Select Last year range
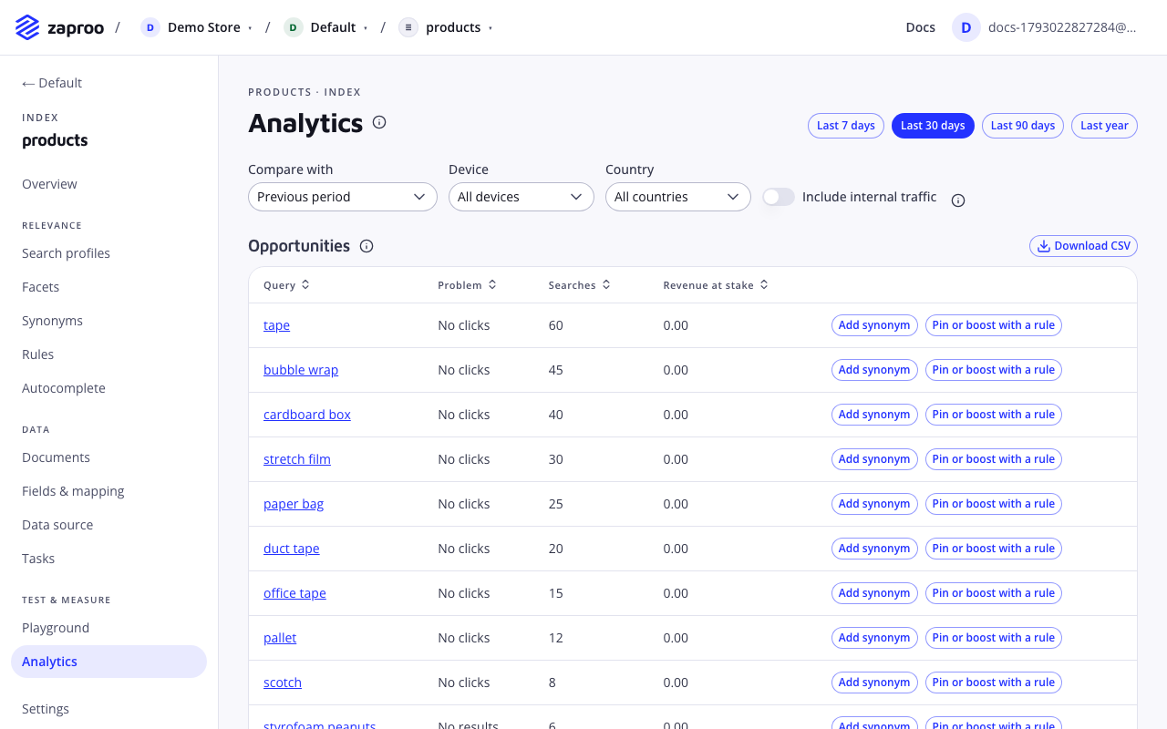The height and width of the screenshot is (729, 1167). click(1104, 126)
